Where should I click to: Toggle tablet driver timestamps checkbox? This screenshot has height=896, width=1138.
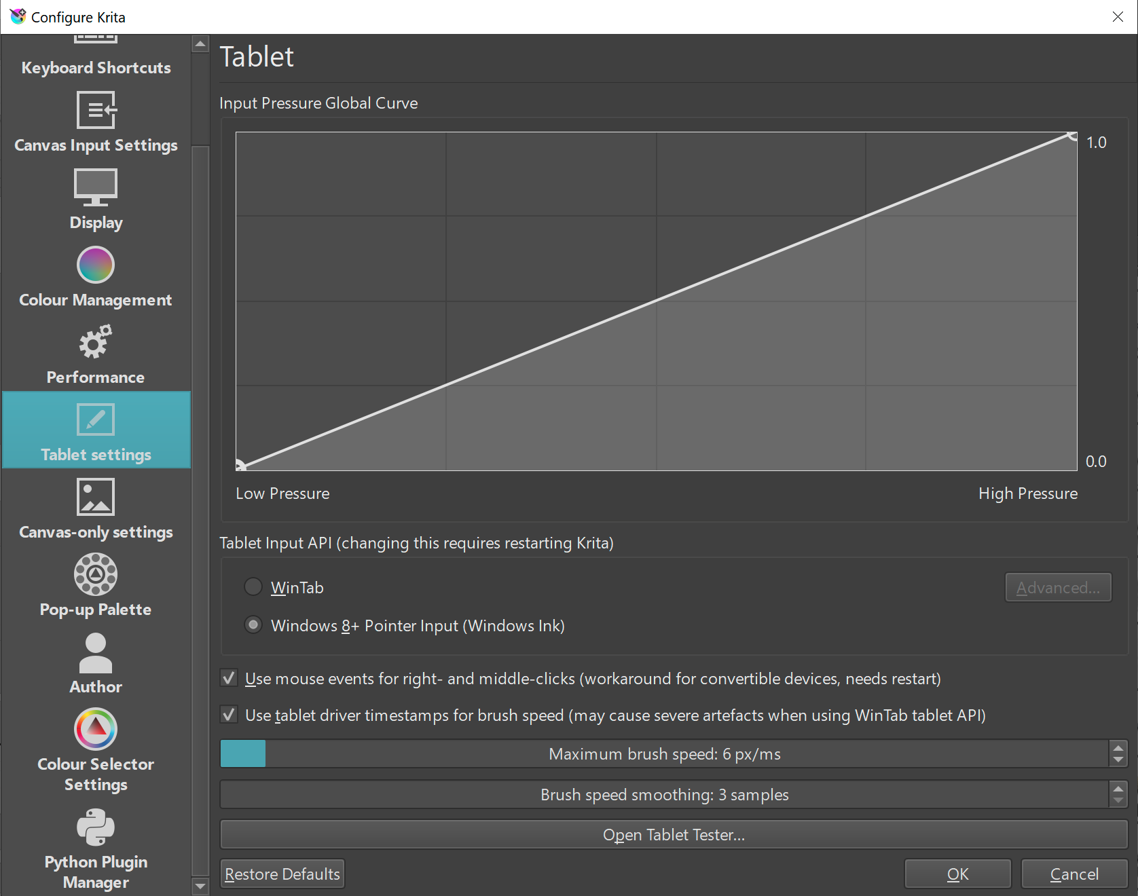[x=229, y=715]
